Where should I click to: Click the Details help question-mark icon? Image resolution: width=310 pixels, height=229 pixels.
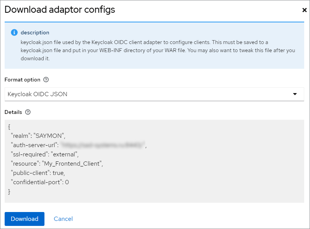click(28, 112)
